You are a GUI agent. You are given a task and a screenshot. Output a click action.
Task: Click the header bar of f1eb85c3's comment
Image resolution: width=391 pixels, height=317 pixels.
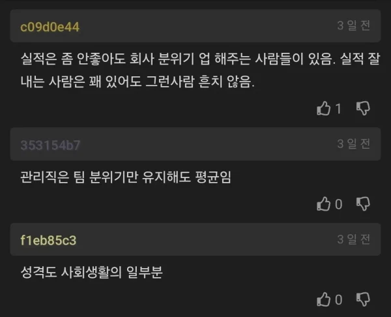195,239
